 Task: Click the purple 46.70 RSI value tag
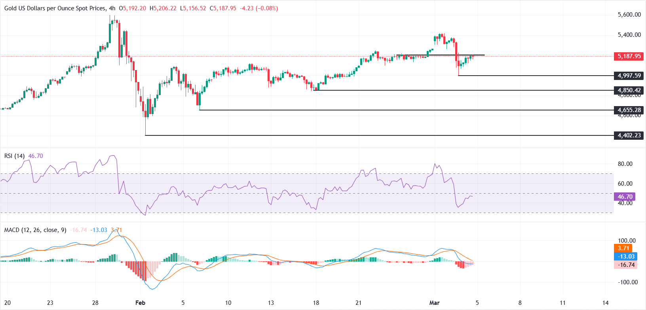(x=625, y=196)
